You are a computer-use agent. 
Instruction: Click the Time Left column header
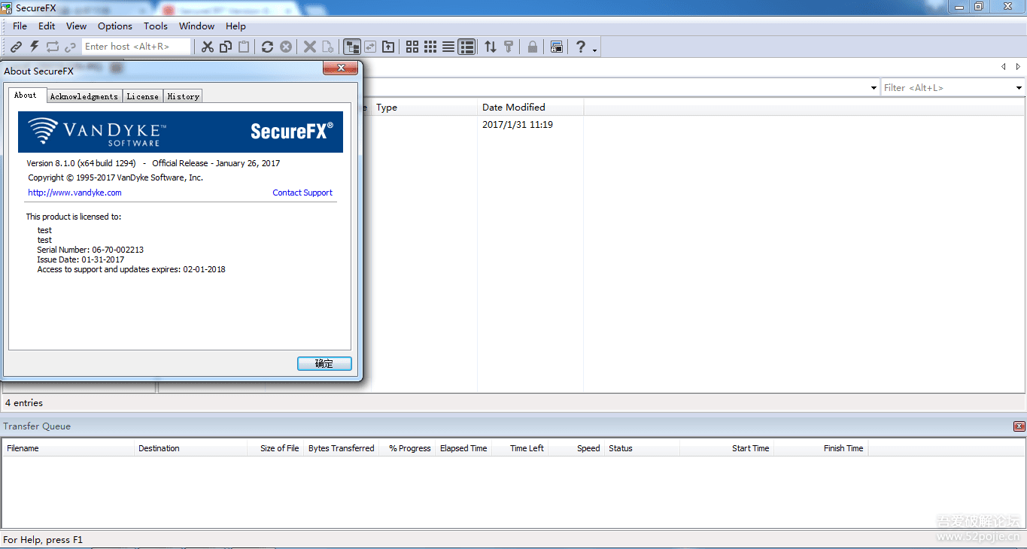(520, 448)
